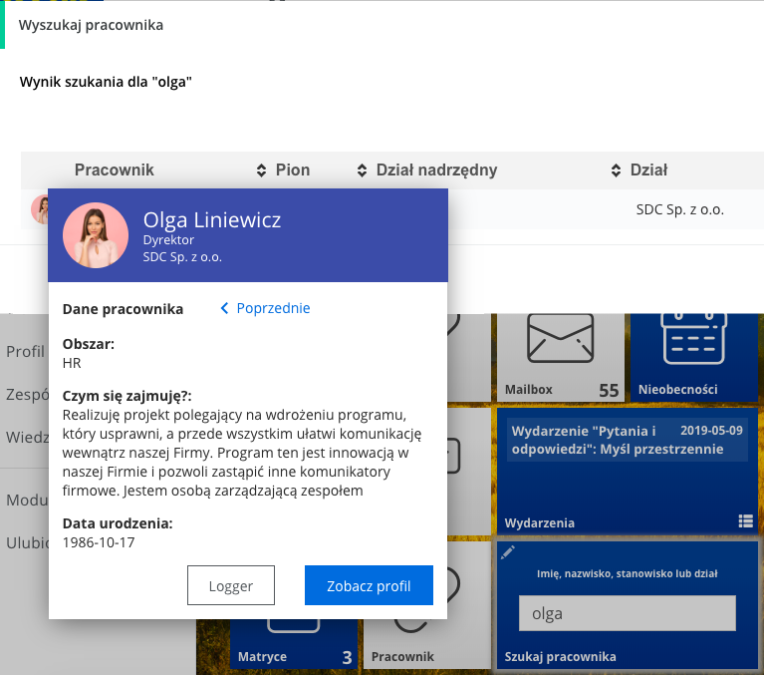This screenshot has width=764, height=675.
Task: Click the Dyrektor title in popup header
Action: click(168, 240)
